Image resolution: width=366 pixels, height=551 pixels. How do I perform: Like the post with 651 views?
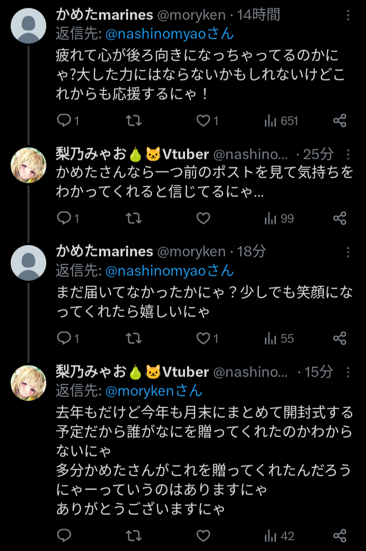pos(207,121)
